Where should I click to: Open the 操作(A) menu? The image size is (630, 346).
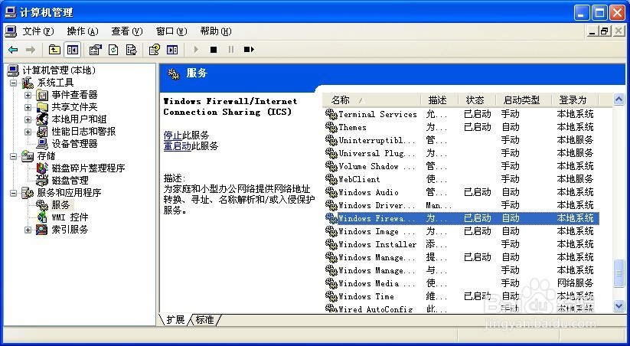[x=83, y=31]
